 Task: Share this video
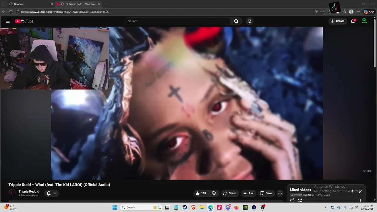tap(229, 193)
